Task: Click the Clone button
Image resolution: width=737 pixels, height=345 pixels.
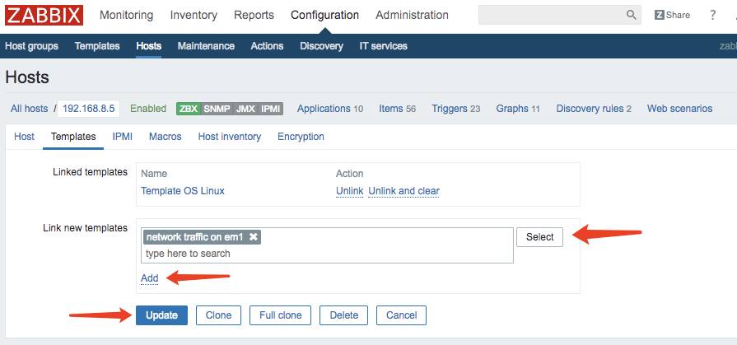Action: point(218,315)
